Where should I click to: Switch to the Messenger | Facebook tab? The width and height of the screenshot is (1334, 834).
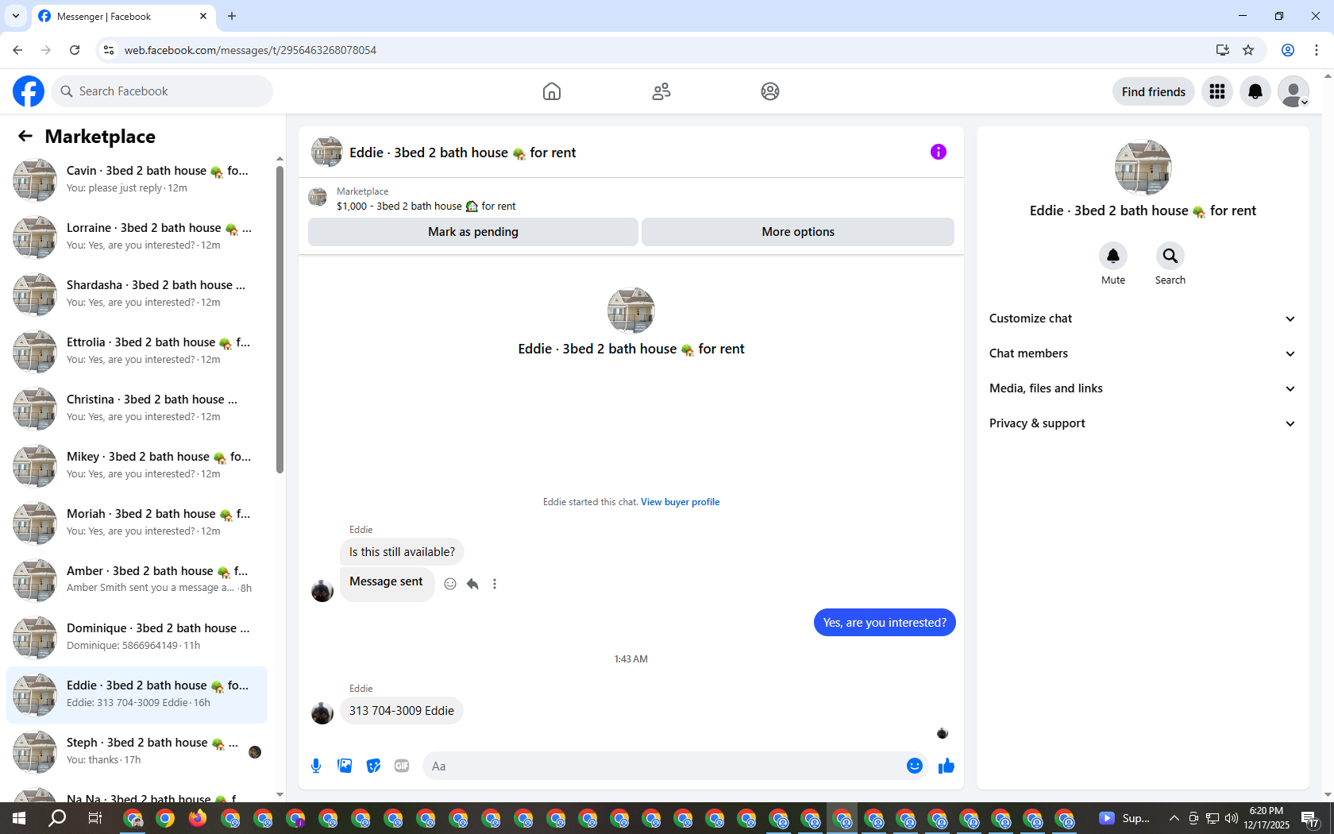pos(122,16)
